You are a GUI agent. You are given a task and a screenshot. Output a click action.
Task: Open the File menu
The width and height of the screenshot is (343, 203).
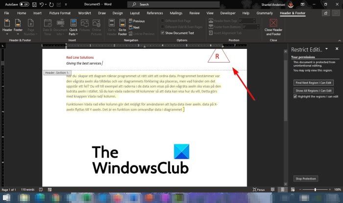(x=6, y=13)
